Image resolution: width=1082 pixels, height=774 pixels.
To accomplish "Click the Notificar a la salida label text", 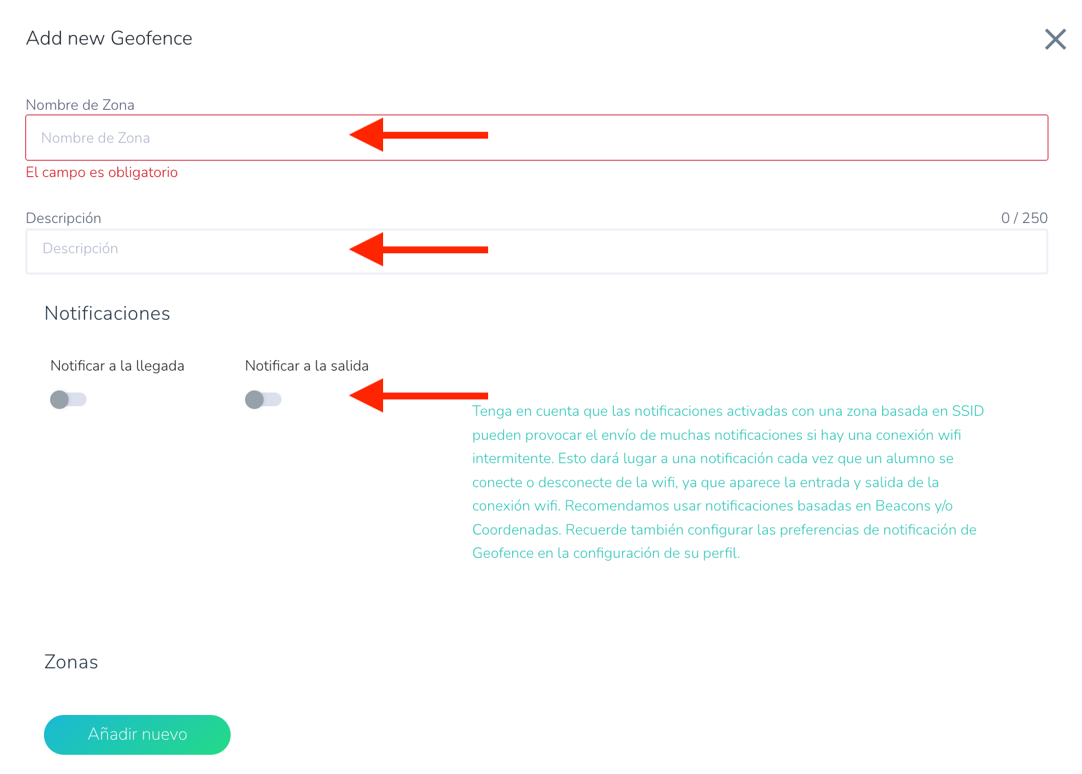I will [307, 366].
